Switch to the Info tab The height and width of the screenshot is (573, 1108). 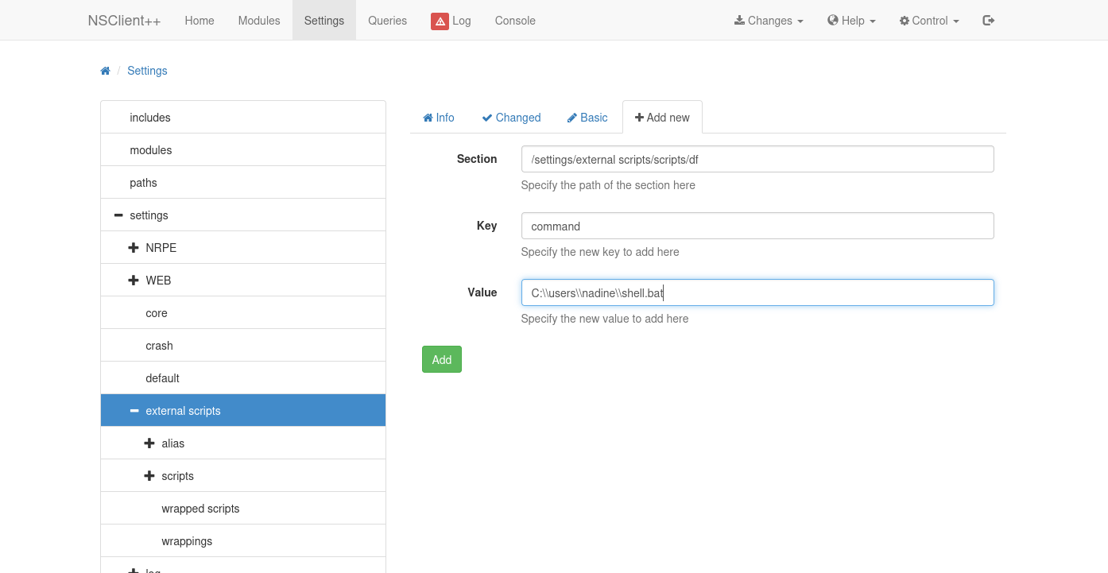click(439, 118)
